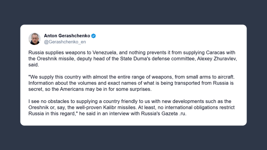Open the Anton Gerashchenko display name link

[x=68, y=36]
